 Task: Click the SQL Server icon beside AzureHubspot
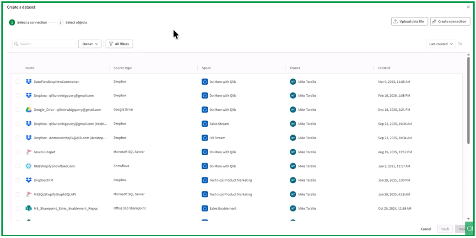click(x=28, y=152)
